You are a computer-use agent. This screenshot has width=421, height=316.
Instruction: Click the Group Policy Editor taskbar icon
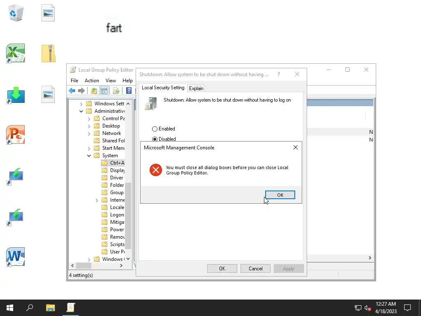tap(71, 308)
